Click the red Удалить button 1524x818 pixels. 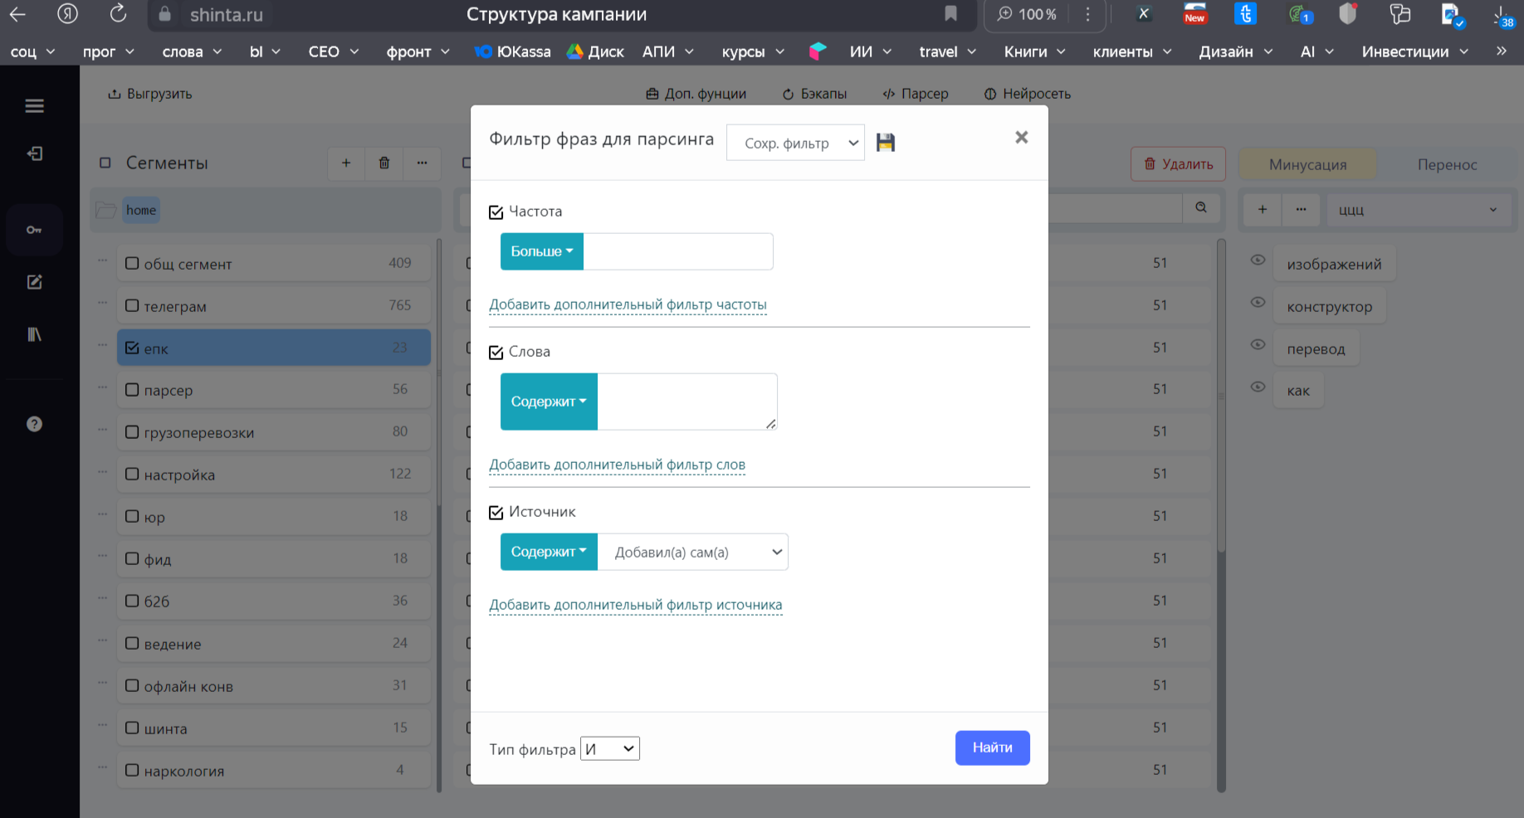pos(1178,164)
